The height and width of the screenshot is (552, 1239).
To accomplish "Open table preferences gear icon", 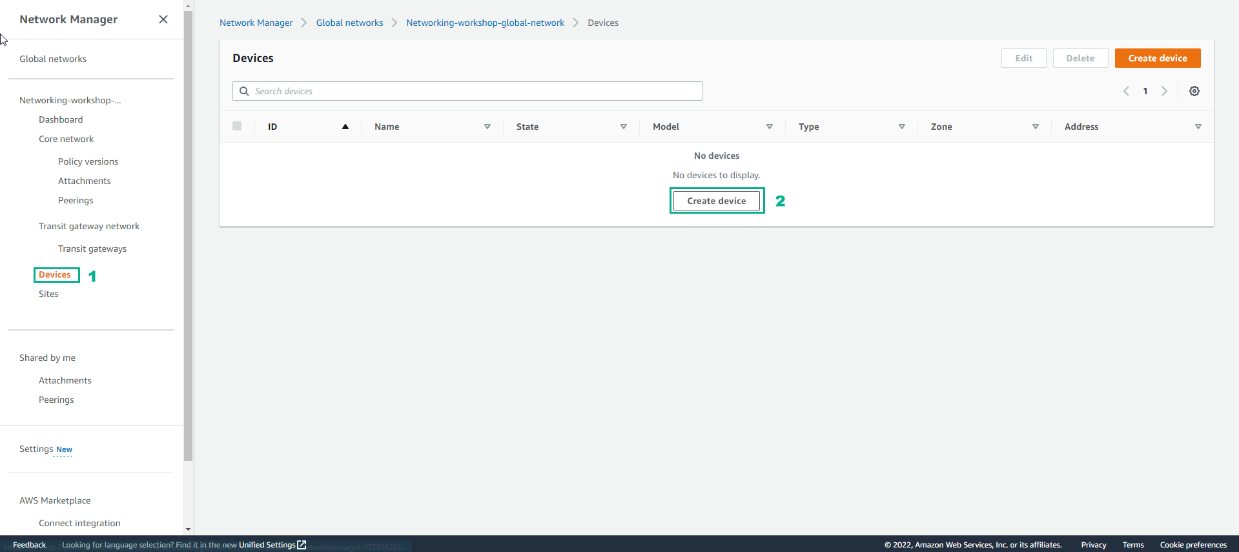I will 1194,91.
